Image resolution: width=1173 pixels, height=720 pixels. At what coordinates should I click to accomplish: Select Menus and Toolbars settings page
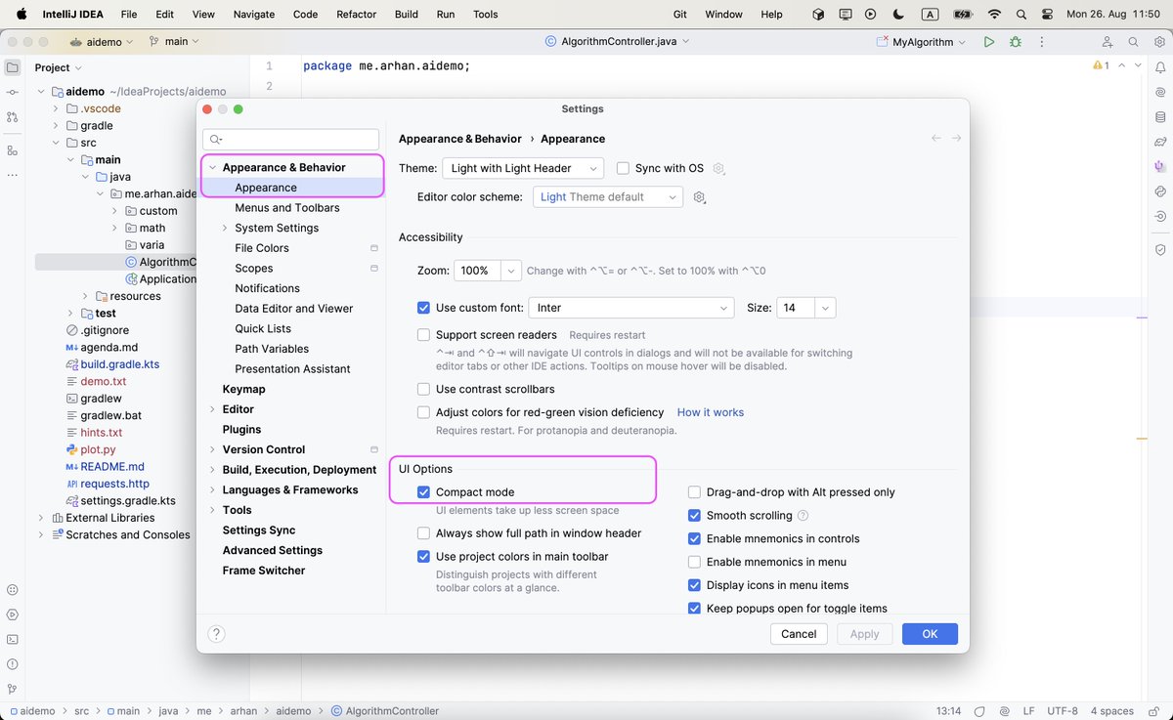[287, 208]
